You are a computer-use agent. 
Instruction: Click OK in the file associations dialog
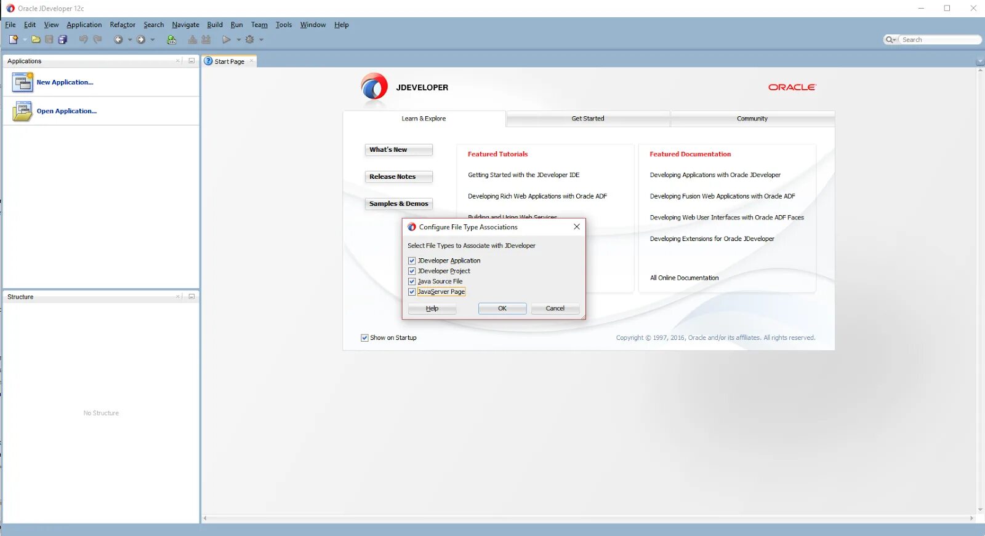(x=502, y=309)
